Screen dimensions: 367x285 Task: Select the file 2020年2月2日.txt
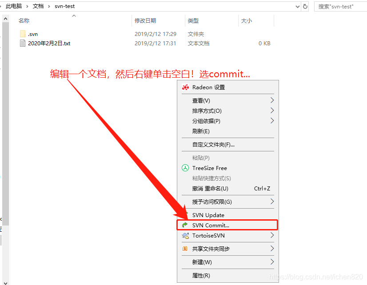(x=49, y=43)
